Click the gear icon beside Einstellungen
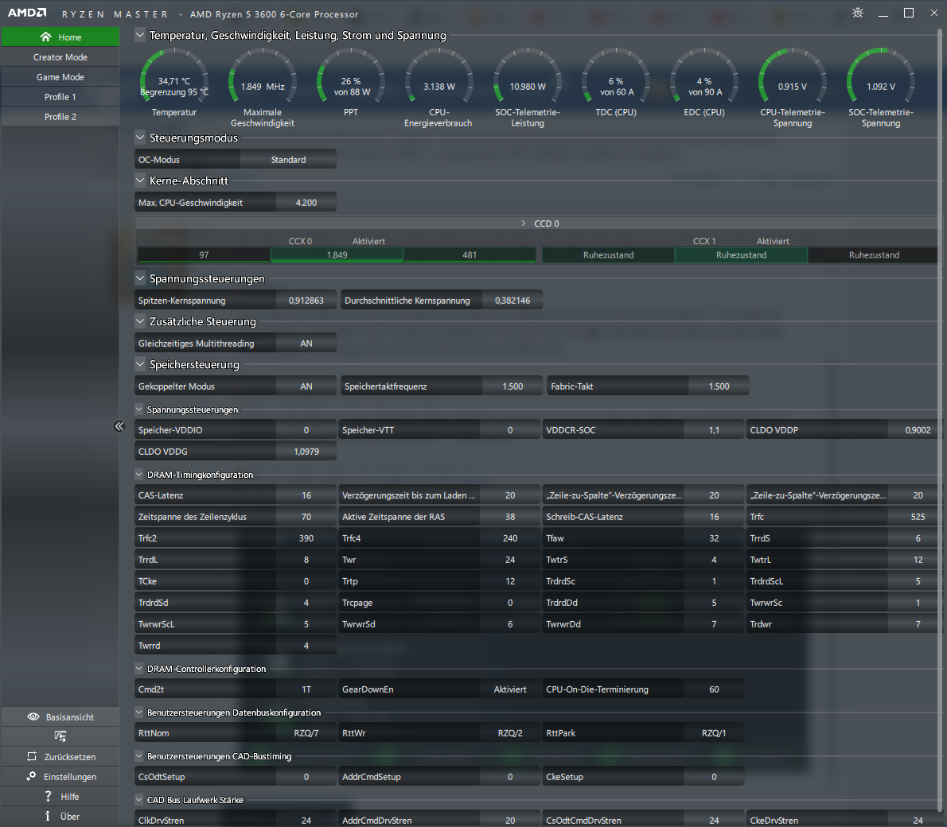The width and height of the screenshot is (947, 827). (31, 776)
